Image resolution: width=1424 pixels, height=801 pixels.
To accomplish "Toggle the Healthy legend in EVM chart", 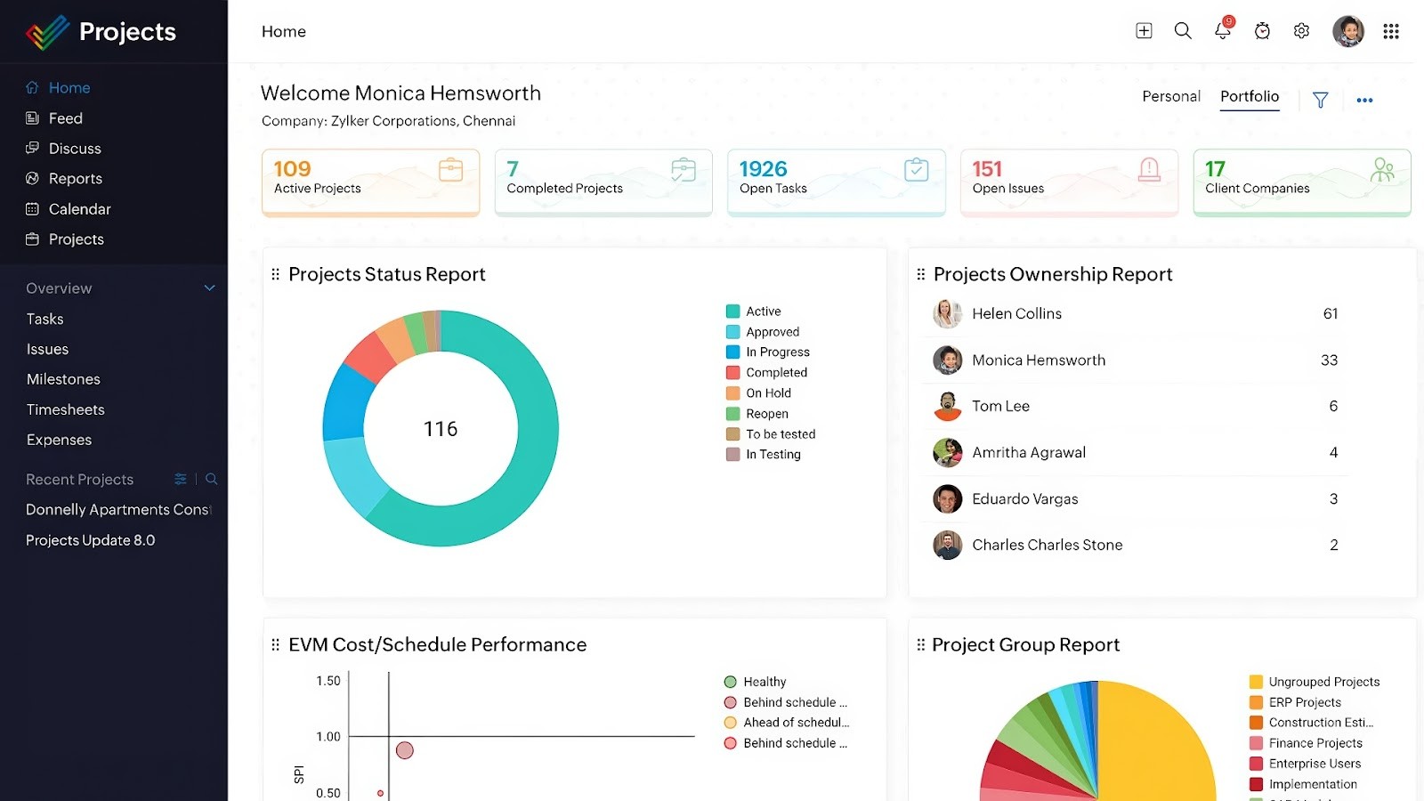I will (x=756, y=681).
